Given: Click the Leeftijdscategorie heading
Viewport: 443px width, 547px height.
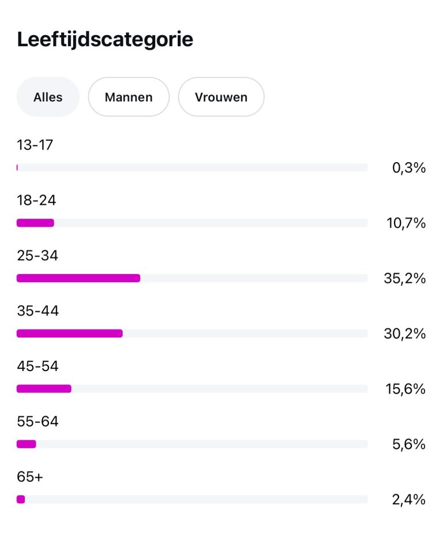Looking at the screenshot, I should click(x=105, y=39).
